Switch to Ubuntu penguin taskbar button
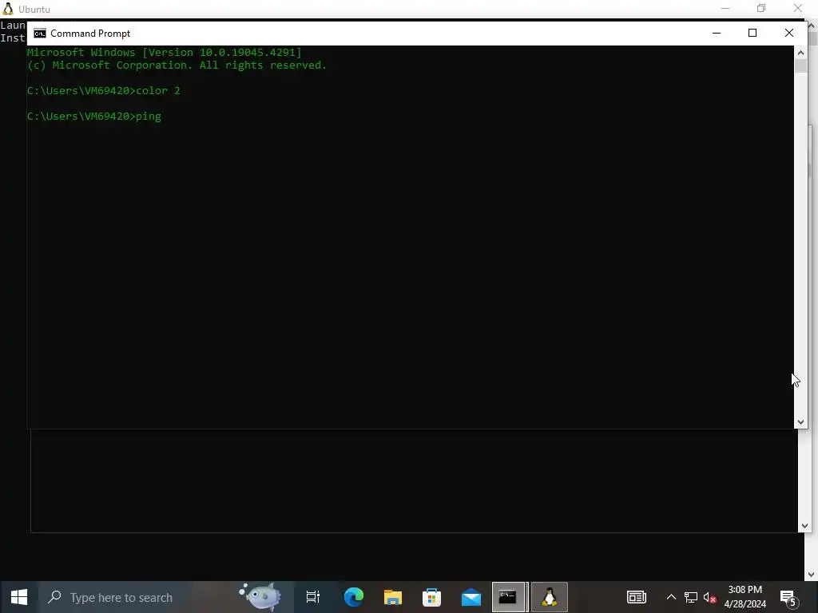 [x=550, y=597]
